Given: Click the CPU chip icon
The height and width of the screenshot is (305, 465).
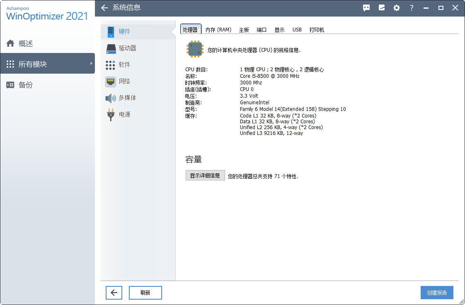Looking at the screenshot, I should click(195, 49).
